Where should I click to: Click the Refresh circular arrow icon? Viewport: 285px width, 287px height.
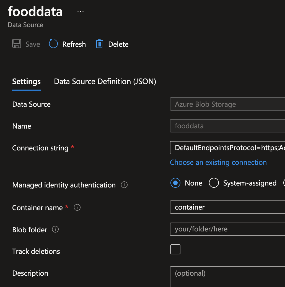53,44
